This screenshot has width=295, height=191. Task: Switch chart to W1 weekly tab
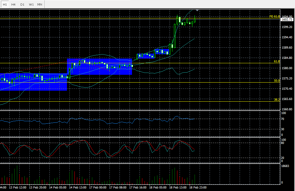(x=31, y=4)
